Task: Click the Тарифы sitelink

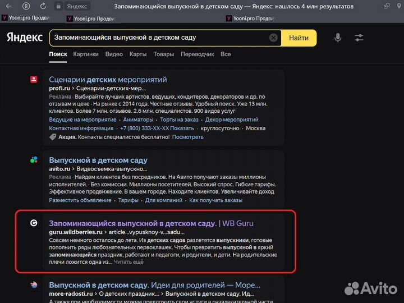Action: pos(128,200)
